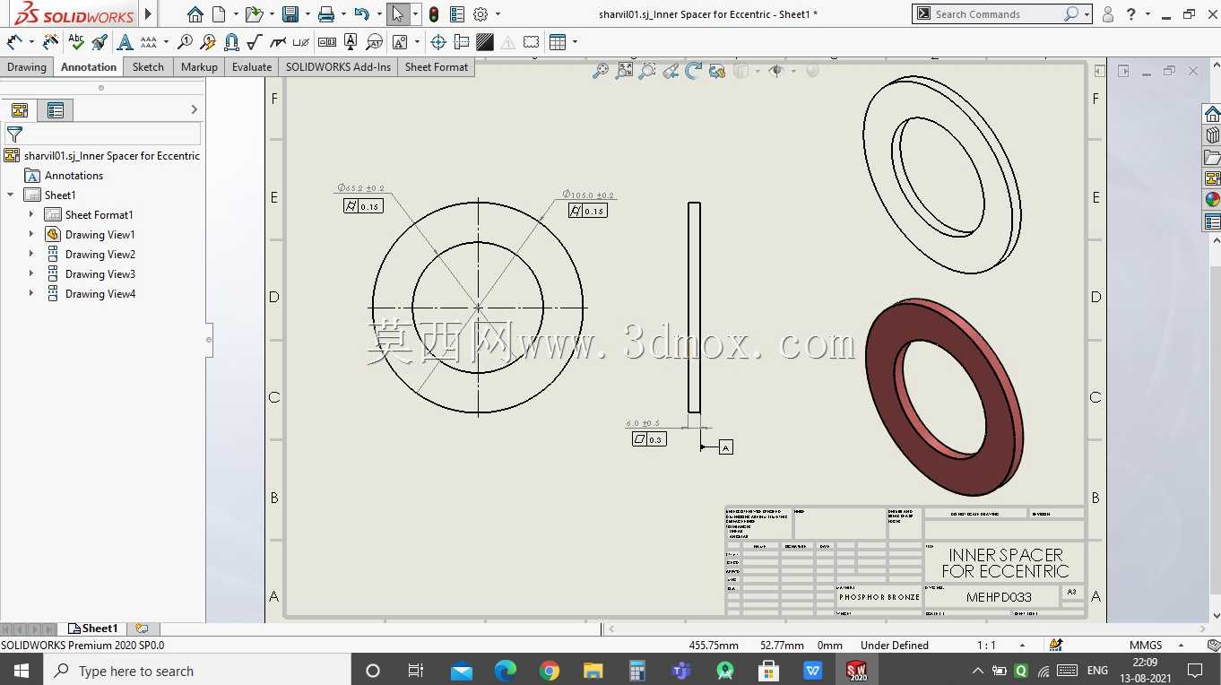Apply Area Hatch/Fill

[485, 42]
